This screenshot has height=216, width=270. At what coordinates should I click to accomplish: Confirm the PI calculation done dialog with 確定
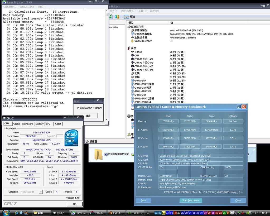pyautogui.click(x=88, y=116)
